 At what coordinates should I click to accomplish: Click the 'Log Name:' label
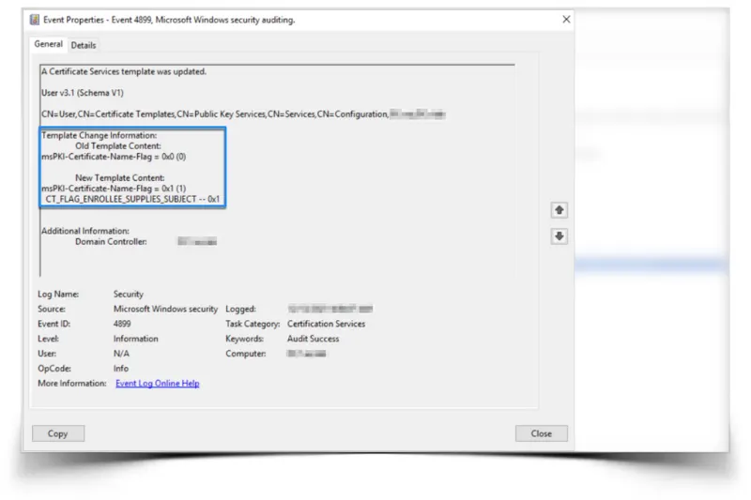click(58, 294)
